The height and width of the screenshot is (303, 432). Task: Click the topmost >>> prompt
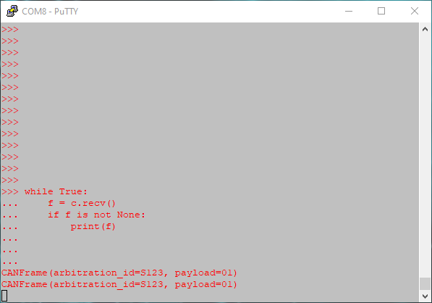point(10,29)
